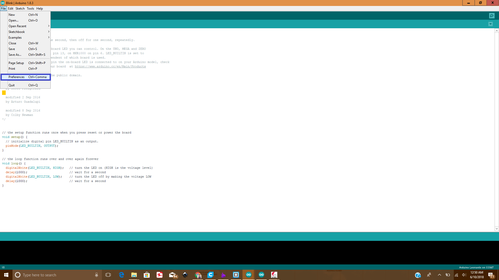
Task: Open File Explorer from the taskbar
Action: click(x=134, y=275)
